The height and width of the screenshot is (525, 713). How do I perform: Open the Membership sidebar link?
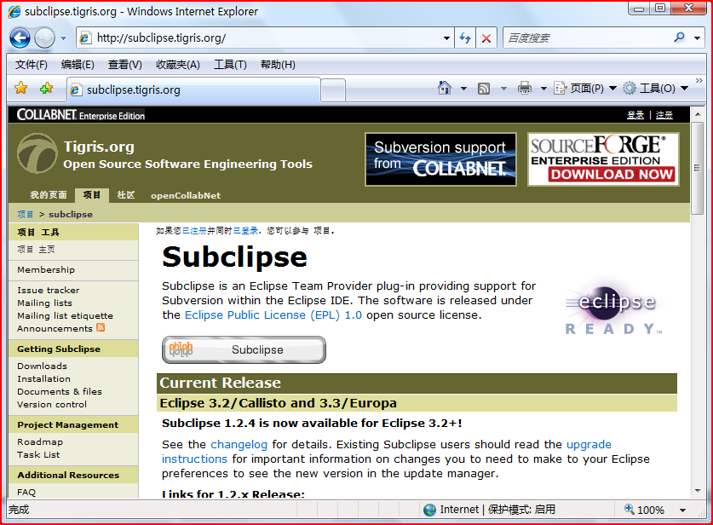point(46,270)
